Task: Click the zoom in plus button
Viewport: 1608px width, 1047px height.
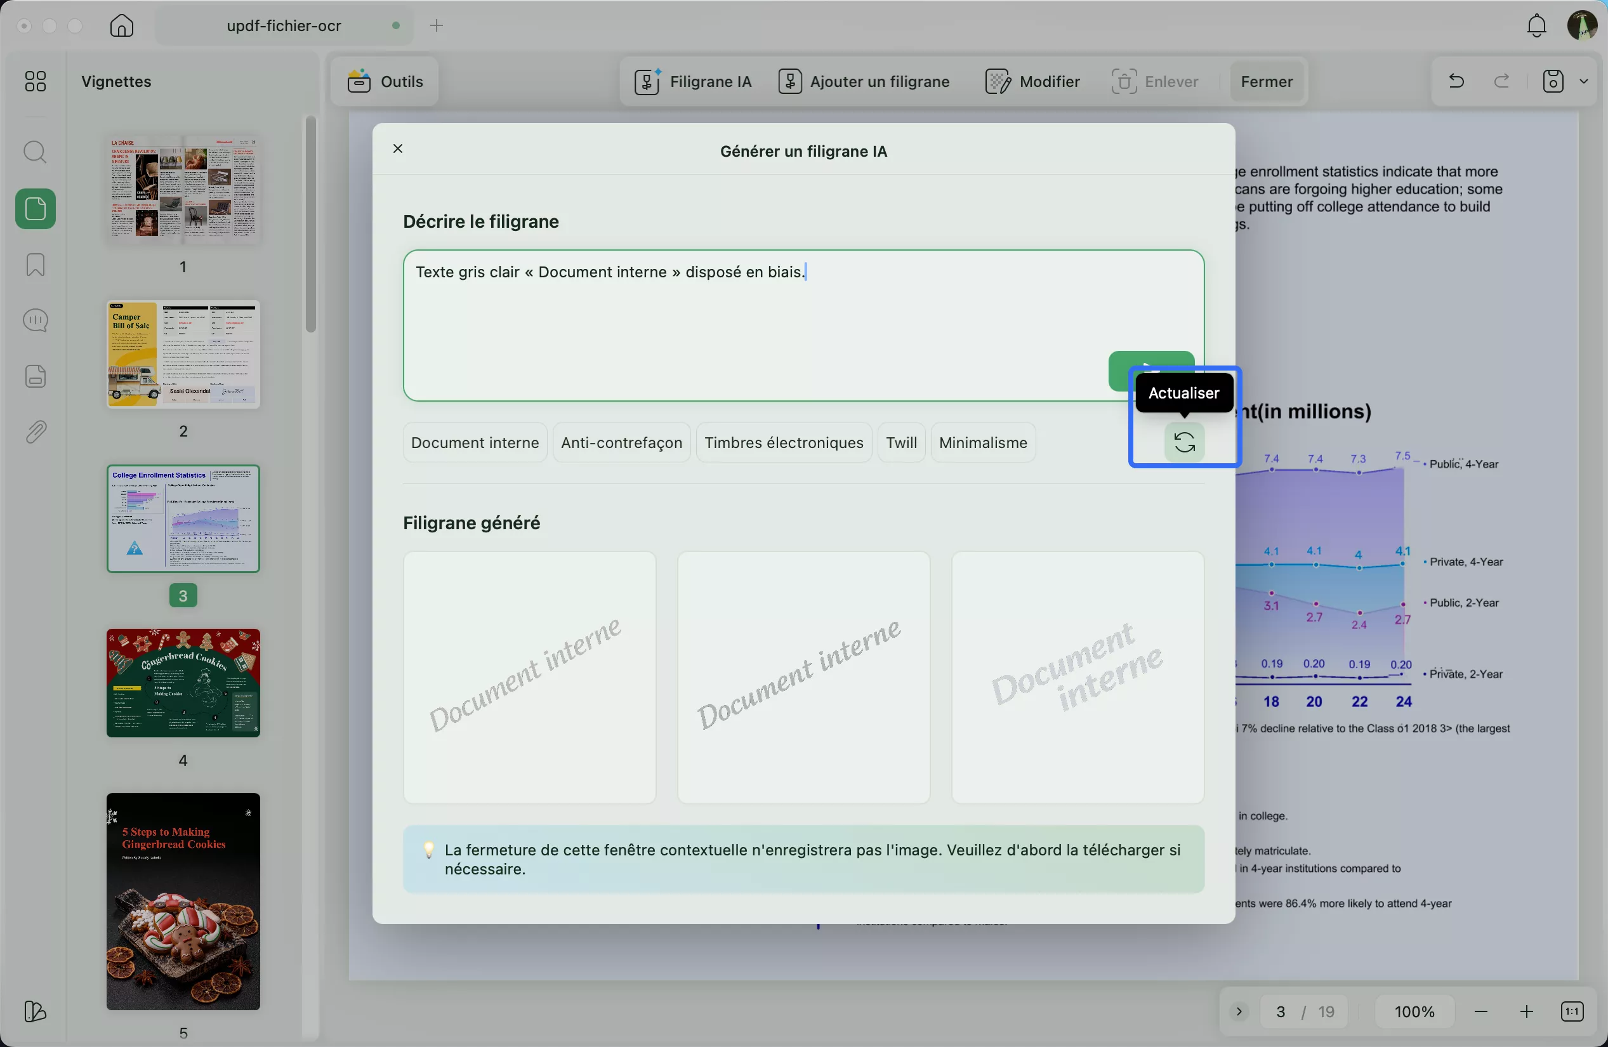Action: [x=1526, y=1011]
